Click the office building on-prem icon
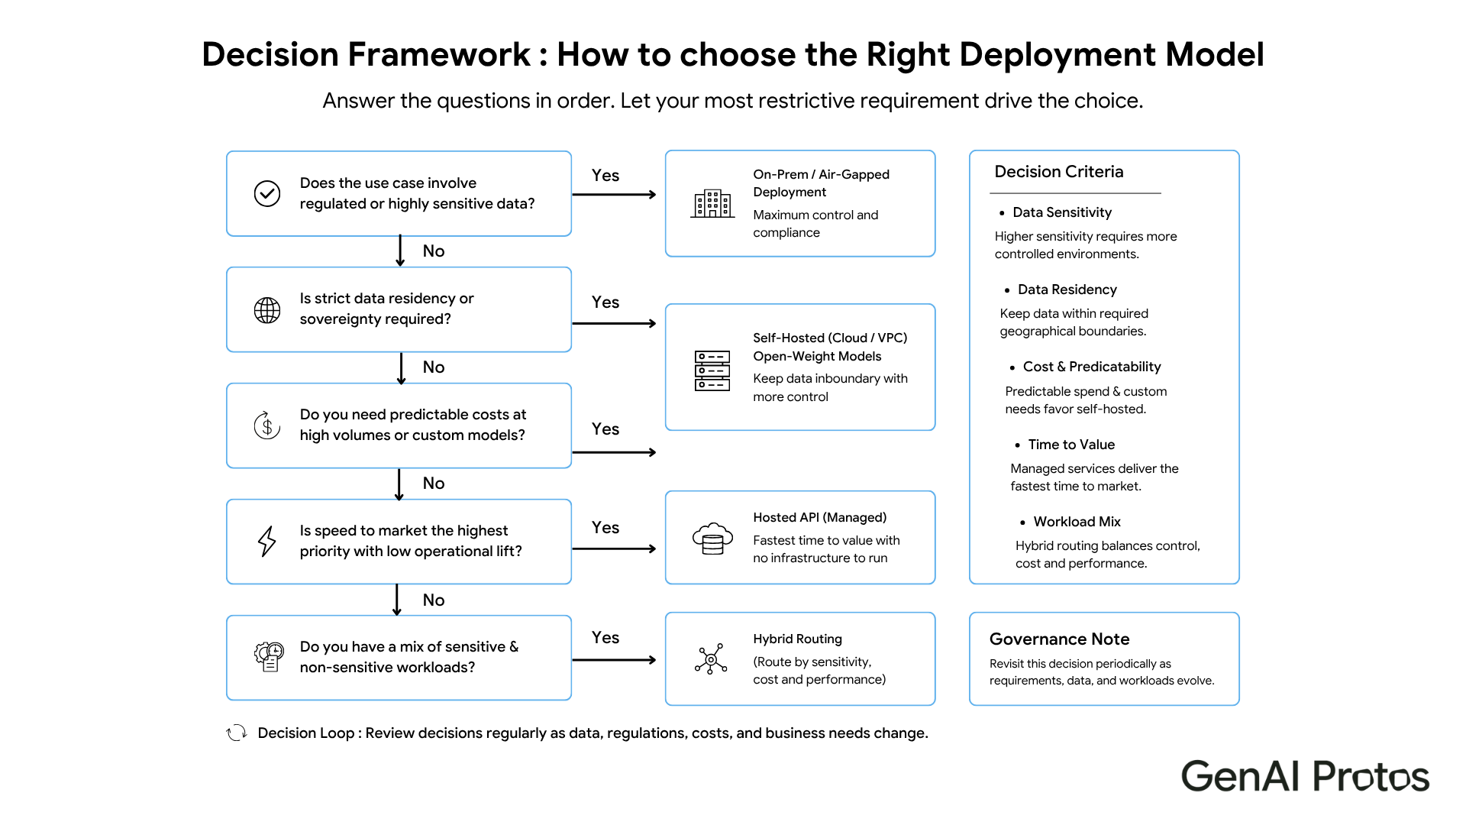The image size is (1466, 825). click(712, 203)
